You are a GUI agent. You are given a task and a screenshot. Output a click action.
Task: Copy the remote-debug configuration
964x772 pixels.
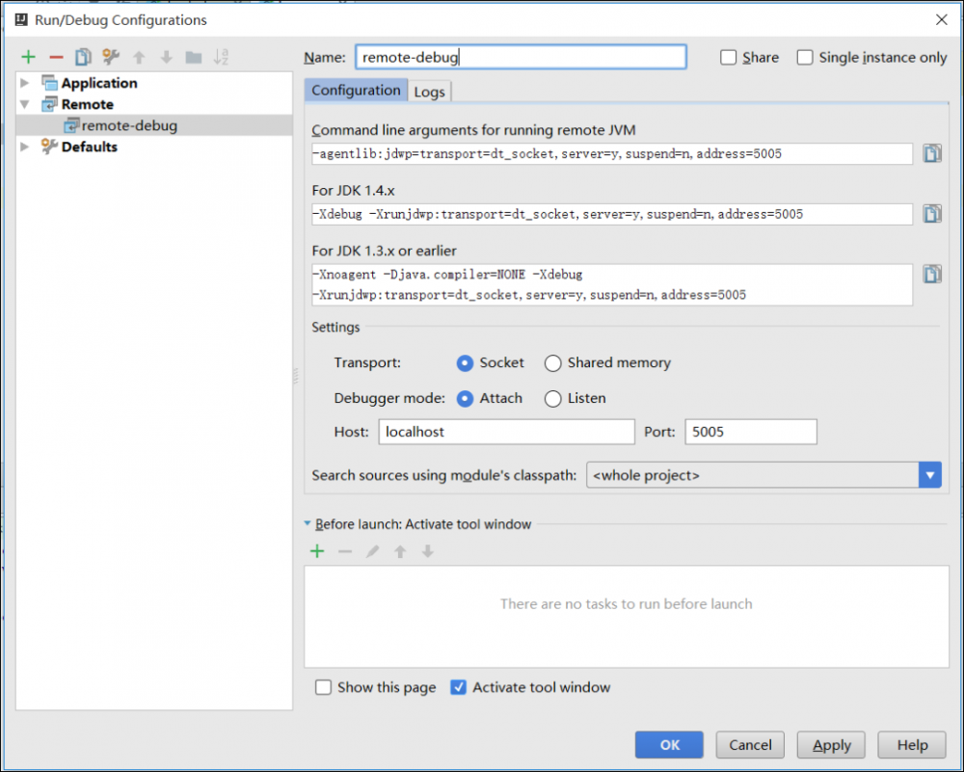click(x=82, y=56)
